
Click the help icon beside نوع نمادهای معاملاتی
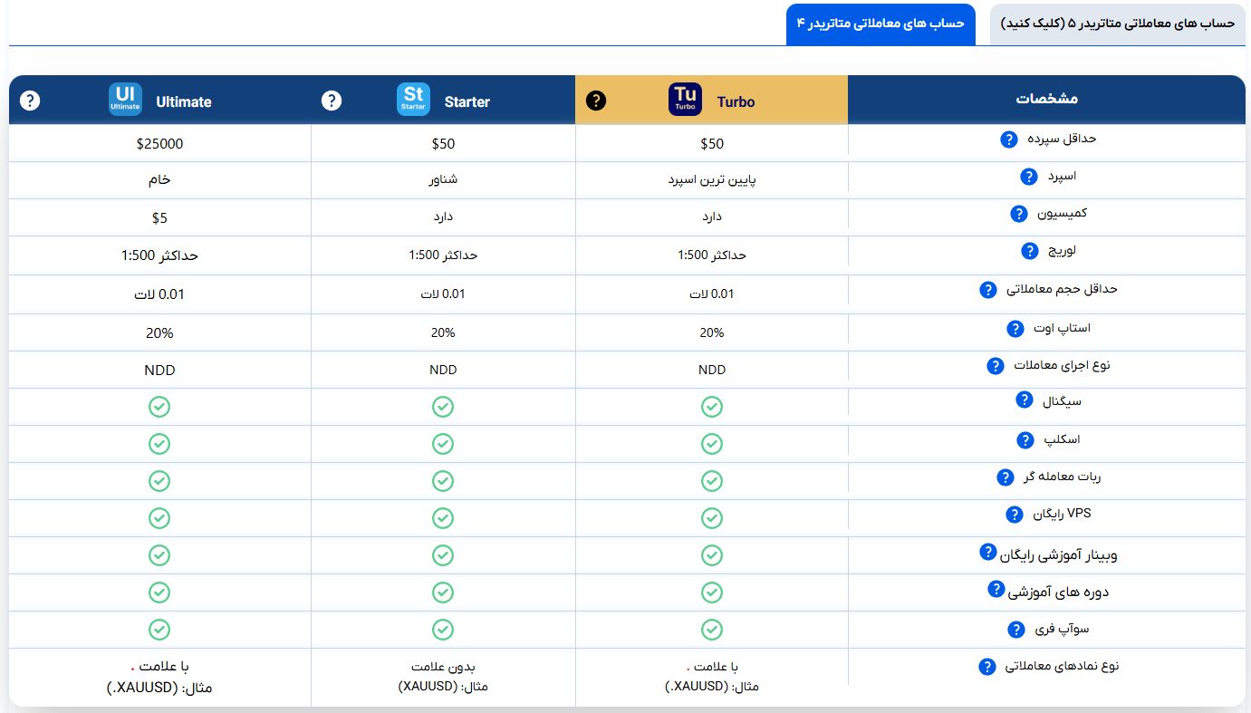(x=986, y=665)
